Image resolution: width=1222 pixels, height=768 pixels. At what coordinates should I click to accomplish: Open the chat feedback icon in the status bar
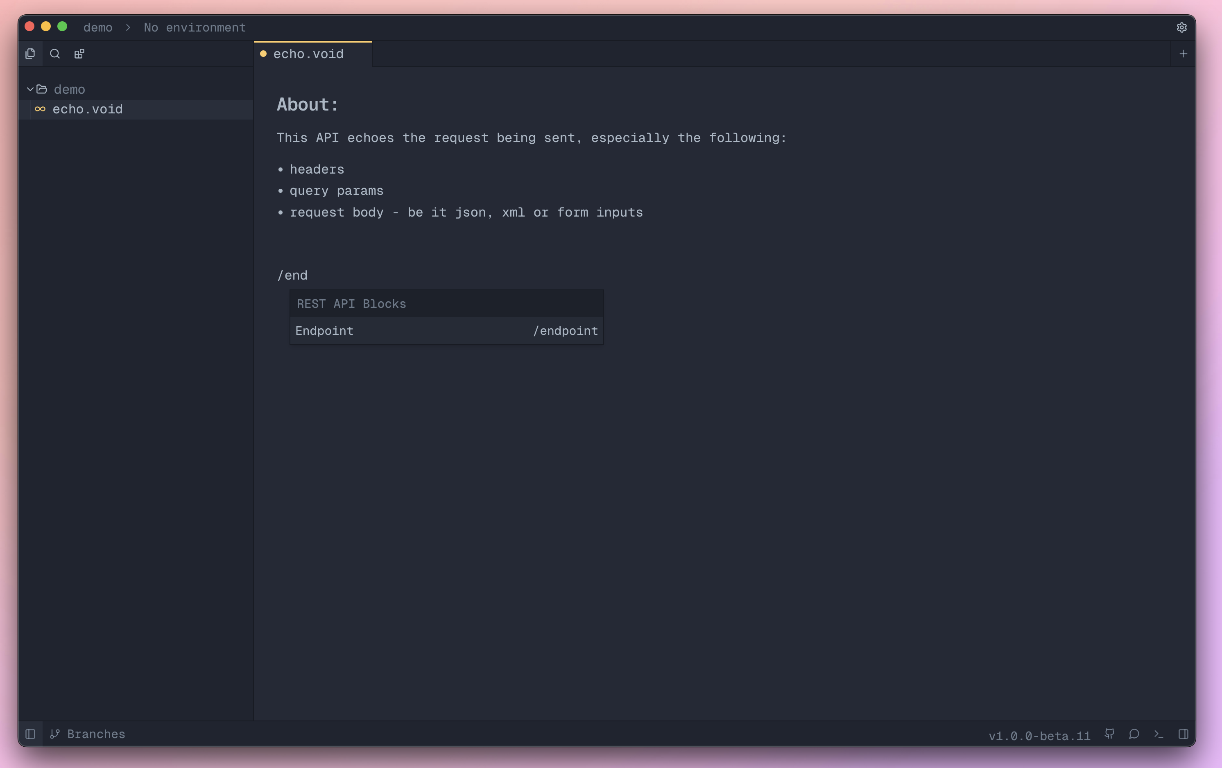[1134, 734]
